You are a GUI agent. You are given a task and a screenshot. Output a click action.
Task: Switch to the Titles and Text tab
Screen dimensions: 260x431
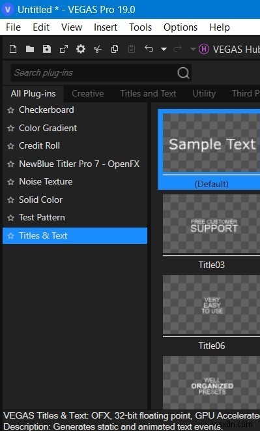click(148, 94)
